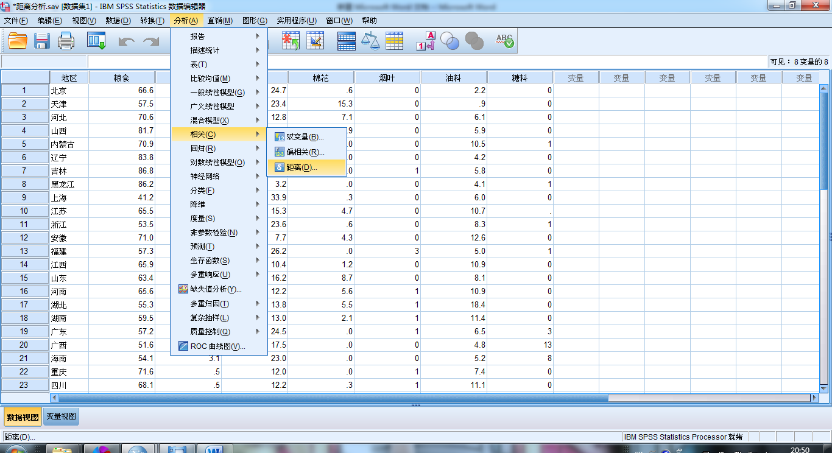Image resolution: width=832 pixels, height=453 pixels.
Task: Select row header number 9
Action: pyautogui.click(x=25, y=197)
